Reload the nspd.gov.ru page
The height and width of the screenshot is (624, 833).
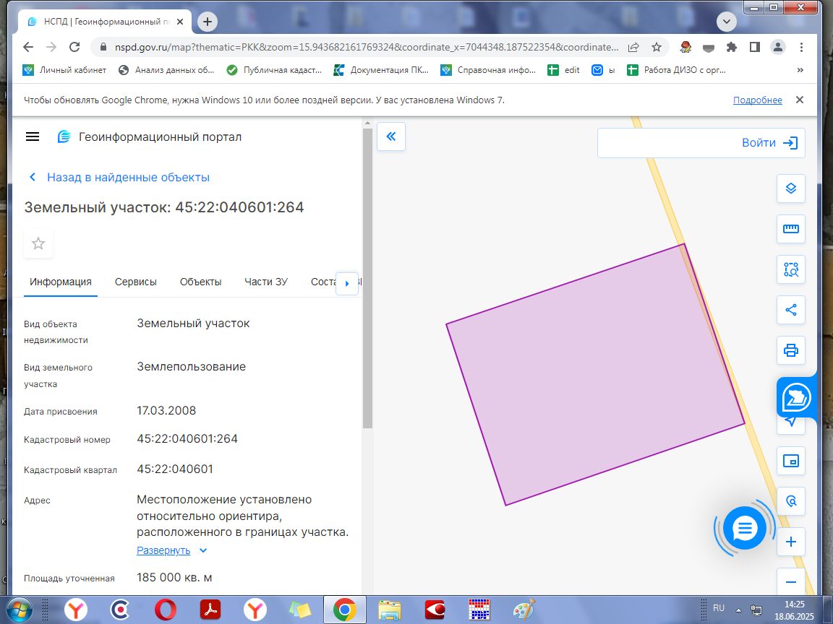tap(74, 47)
